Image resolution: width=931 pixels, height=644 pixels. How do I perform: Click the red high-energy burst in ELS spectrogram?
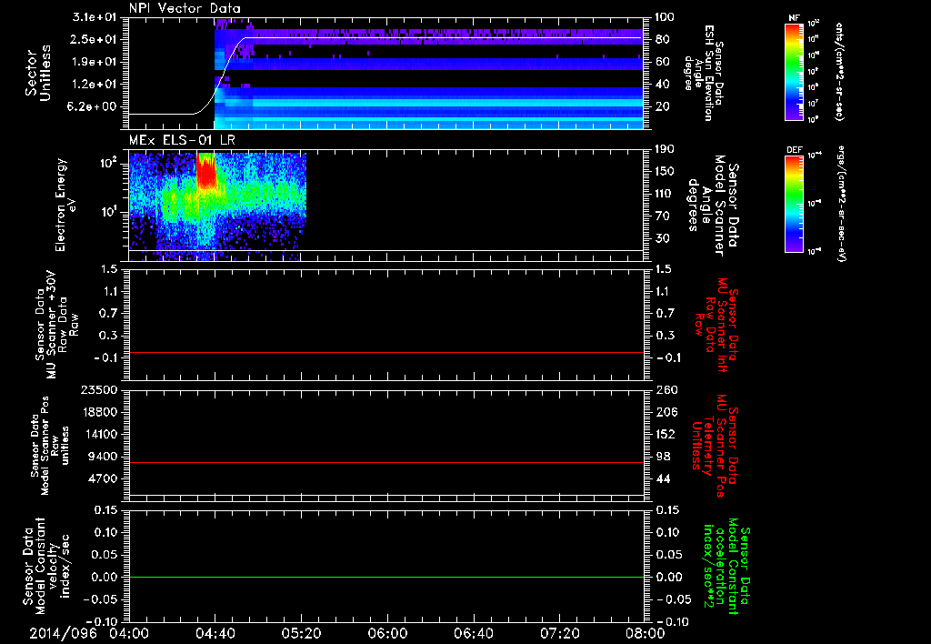(x=206, y=172)
